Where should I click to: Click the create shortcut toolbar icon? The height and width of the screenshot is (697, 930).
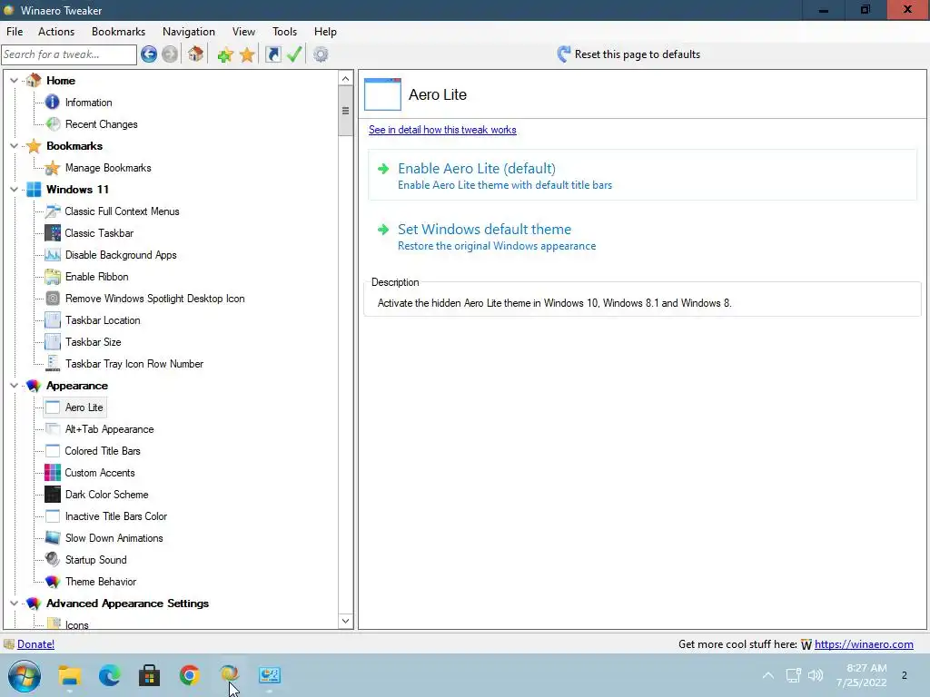click(x=272, y=54)
